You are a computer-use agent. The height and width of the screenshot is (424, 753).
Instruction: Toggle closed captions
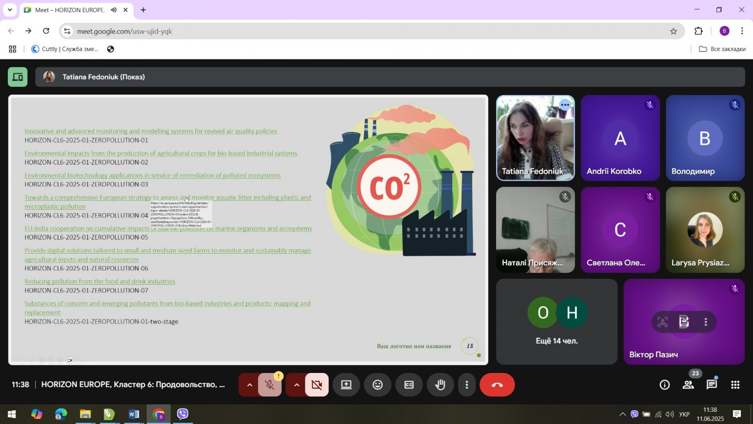point(409,385)
